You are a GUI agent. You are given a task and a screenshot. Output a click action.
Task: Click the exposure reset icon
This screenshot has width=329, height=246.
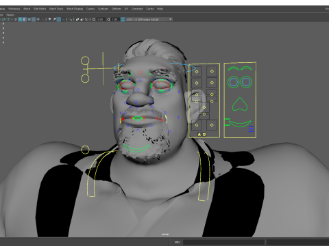[94, 19]
